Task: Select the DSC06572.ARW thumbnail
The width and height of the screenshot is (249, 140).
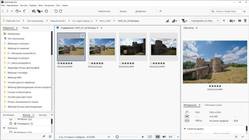Action: (x=164, y=47)
